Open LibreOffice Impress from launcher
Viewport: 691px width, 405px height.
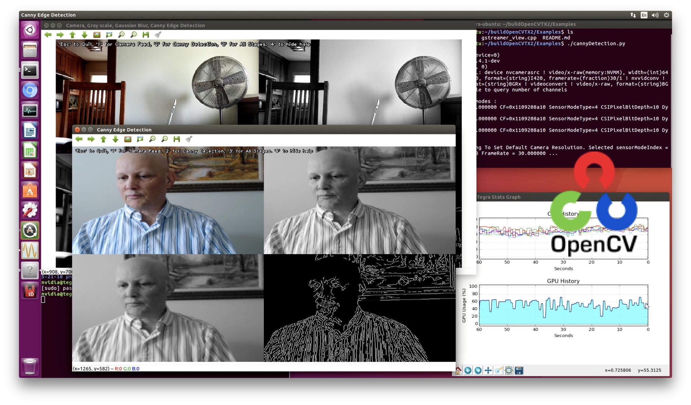click(x=30, y=170)
